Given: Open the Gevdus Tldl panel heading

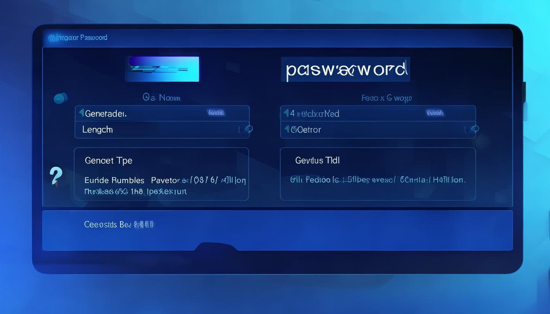Looking at the screenshot, I should tap(318, 161).
